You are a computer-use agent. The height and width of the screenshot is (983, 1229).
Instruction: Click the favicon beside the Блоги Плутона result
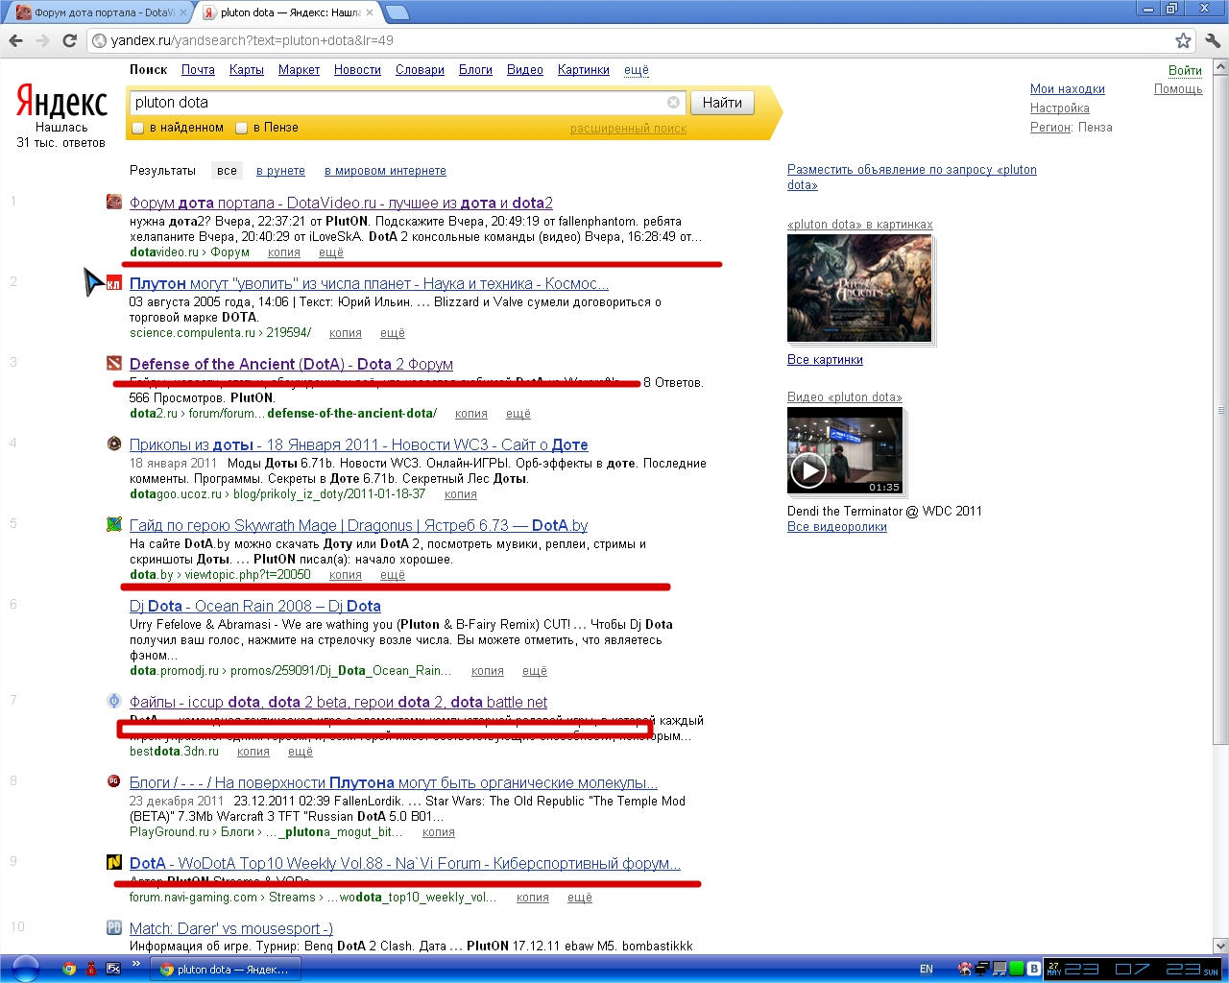(x=114, y=781)
